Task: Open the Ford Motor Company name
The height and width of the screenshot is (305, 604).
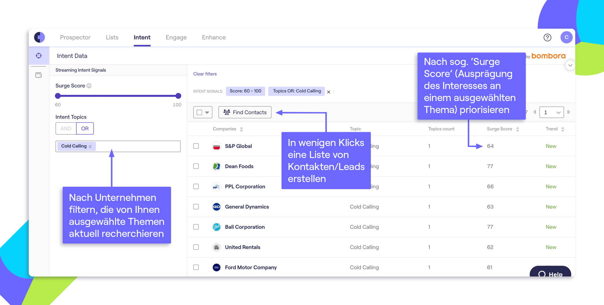Action: click(x=251, y=267)
